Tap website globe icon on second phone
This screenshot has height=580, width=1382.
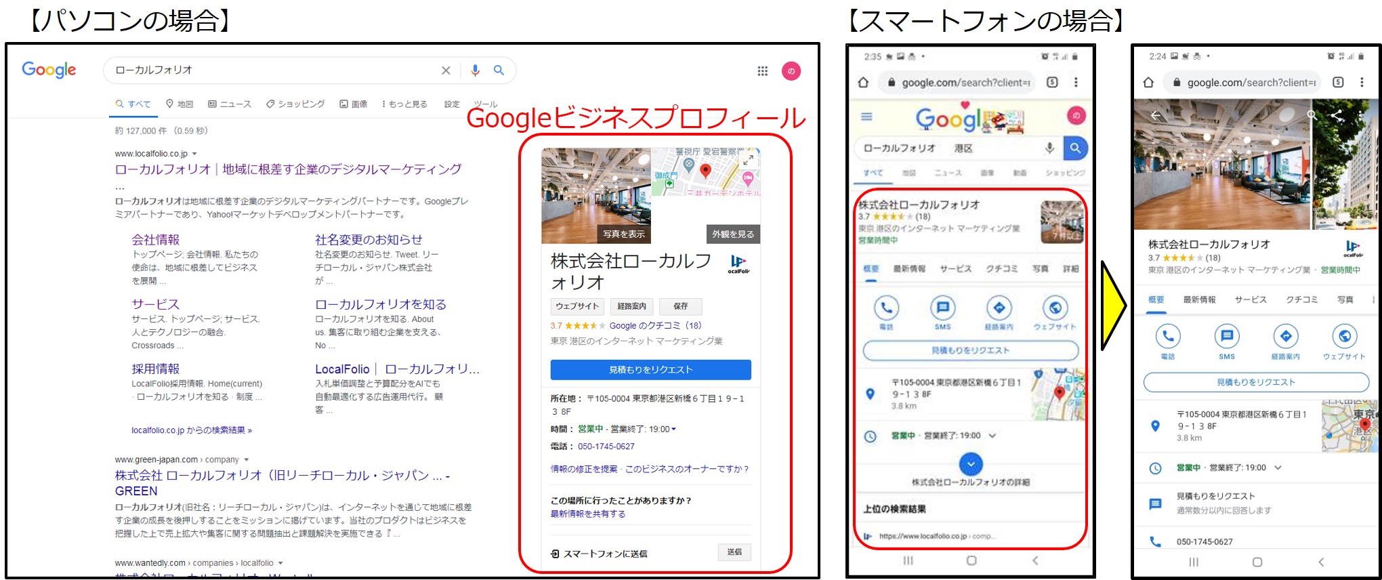pos(1344,335)
